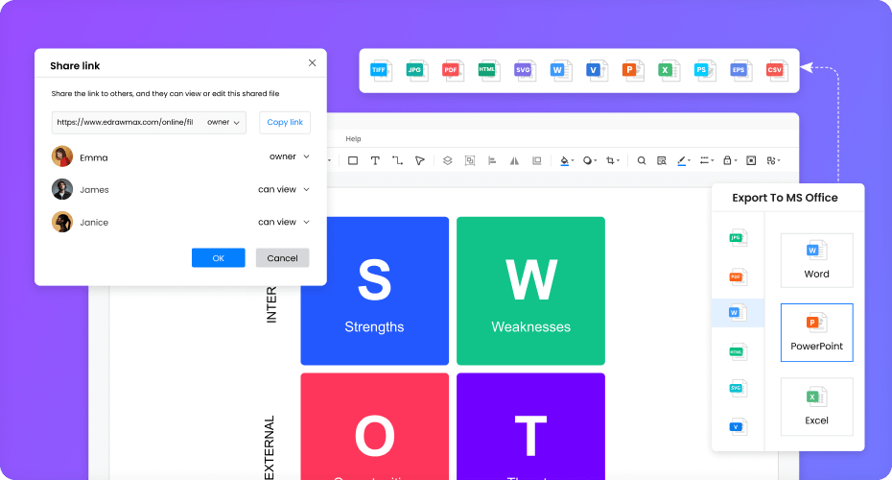The image size is (892, 480).
Task: Click the Align left toolbar icon
Action: [x=492, y=160]
